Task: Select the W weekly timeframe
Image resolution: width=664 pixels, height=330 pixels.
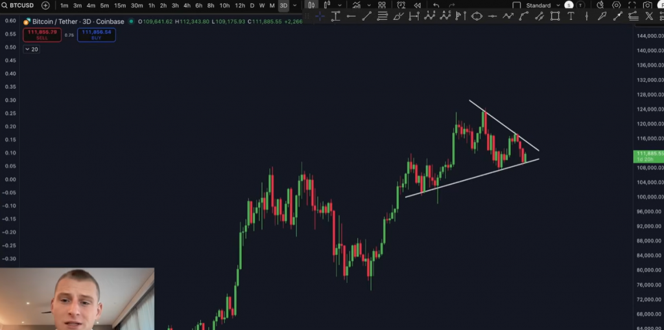Action: [x=262, y=5]
